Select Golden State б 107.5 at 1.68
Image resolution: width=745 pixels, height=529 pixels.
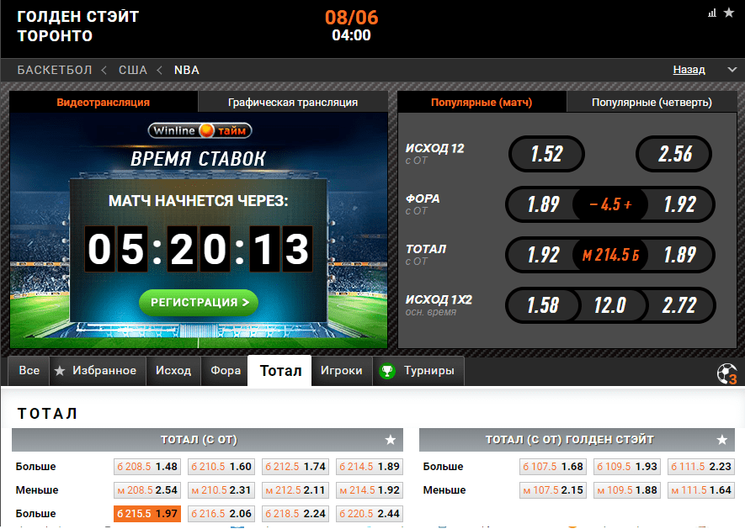pos(553,467)
